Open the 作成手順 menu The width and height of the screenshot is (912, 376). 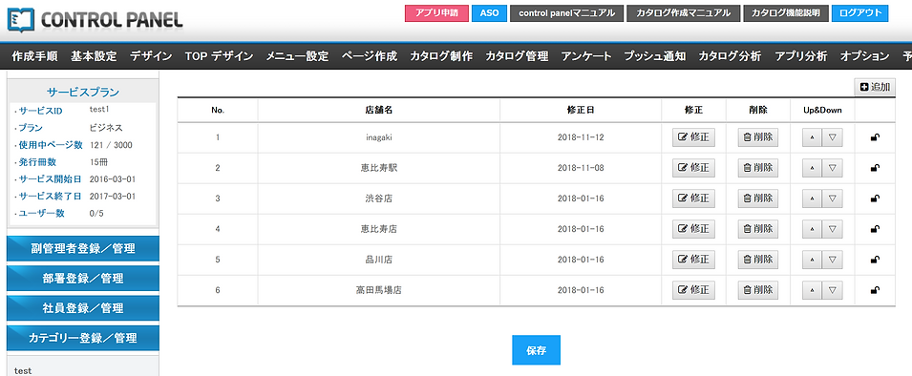pos(34,56)
